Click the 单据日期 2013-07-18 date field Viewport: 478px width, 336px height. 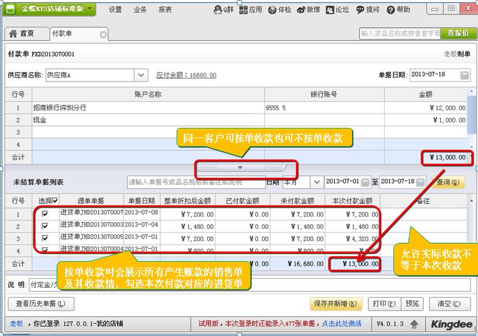[x=435, y=75]
